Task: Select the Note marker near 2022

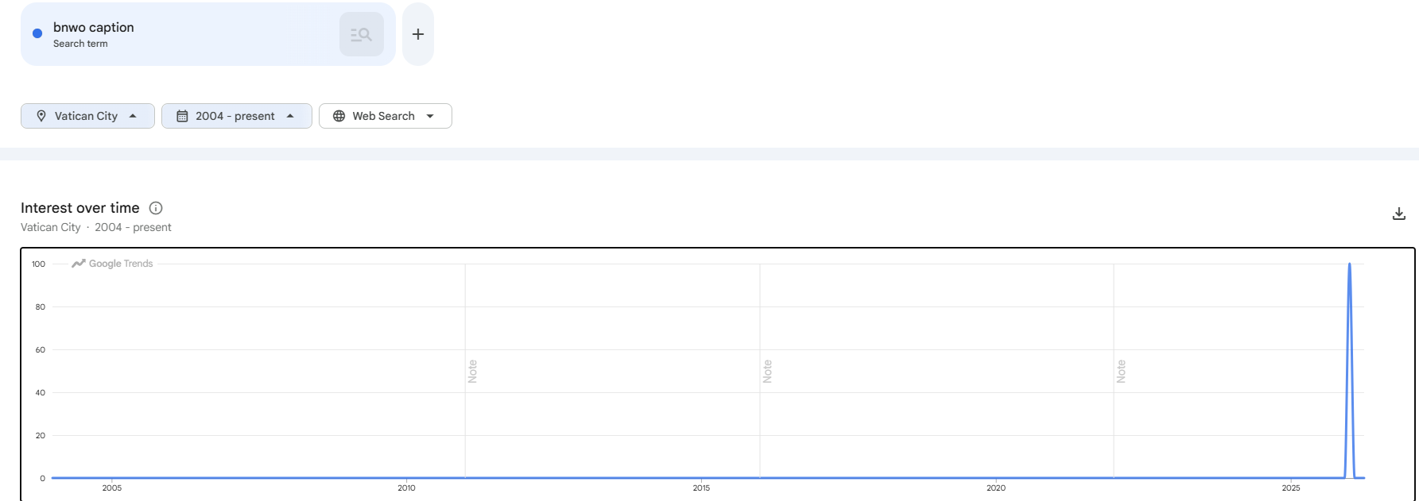Action: point(1121,371)
